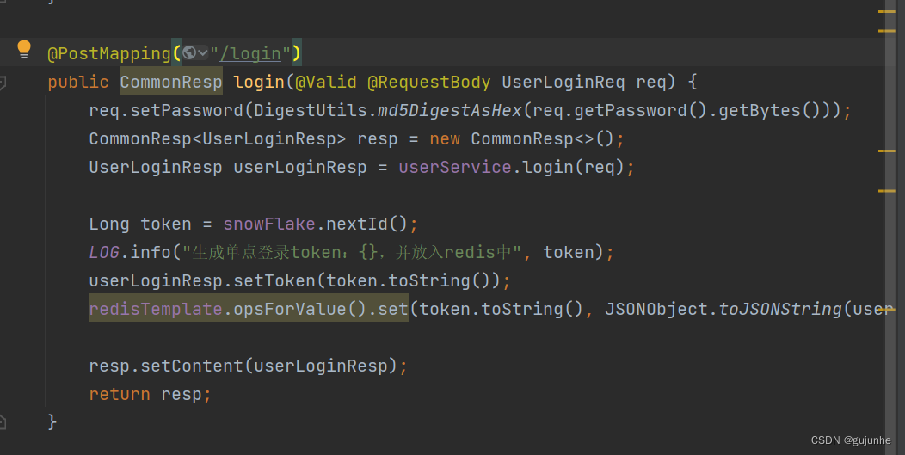The height and width of the screenshot is (455, 905).
Task: Jump to warning stripe mark beside CommonResp line
Action: pos(887,151)
